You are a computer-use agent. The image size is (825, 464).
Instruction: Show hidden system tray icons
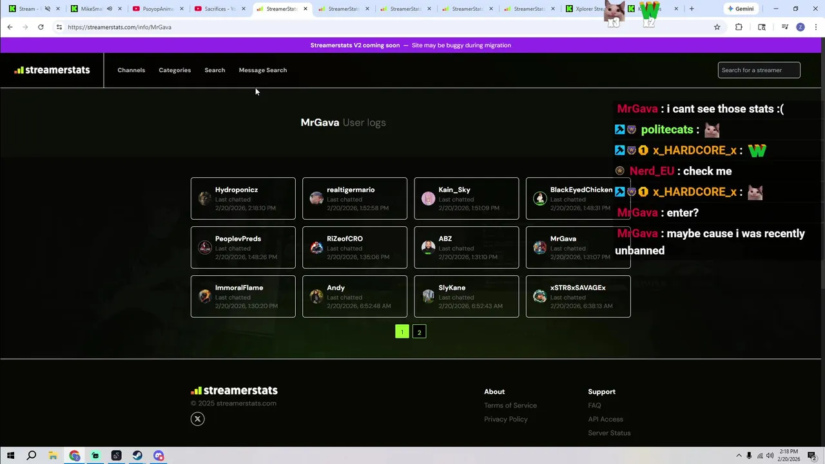pos(739,456)
